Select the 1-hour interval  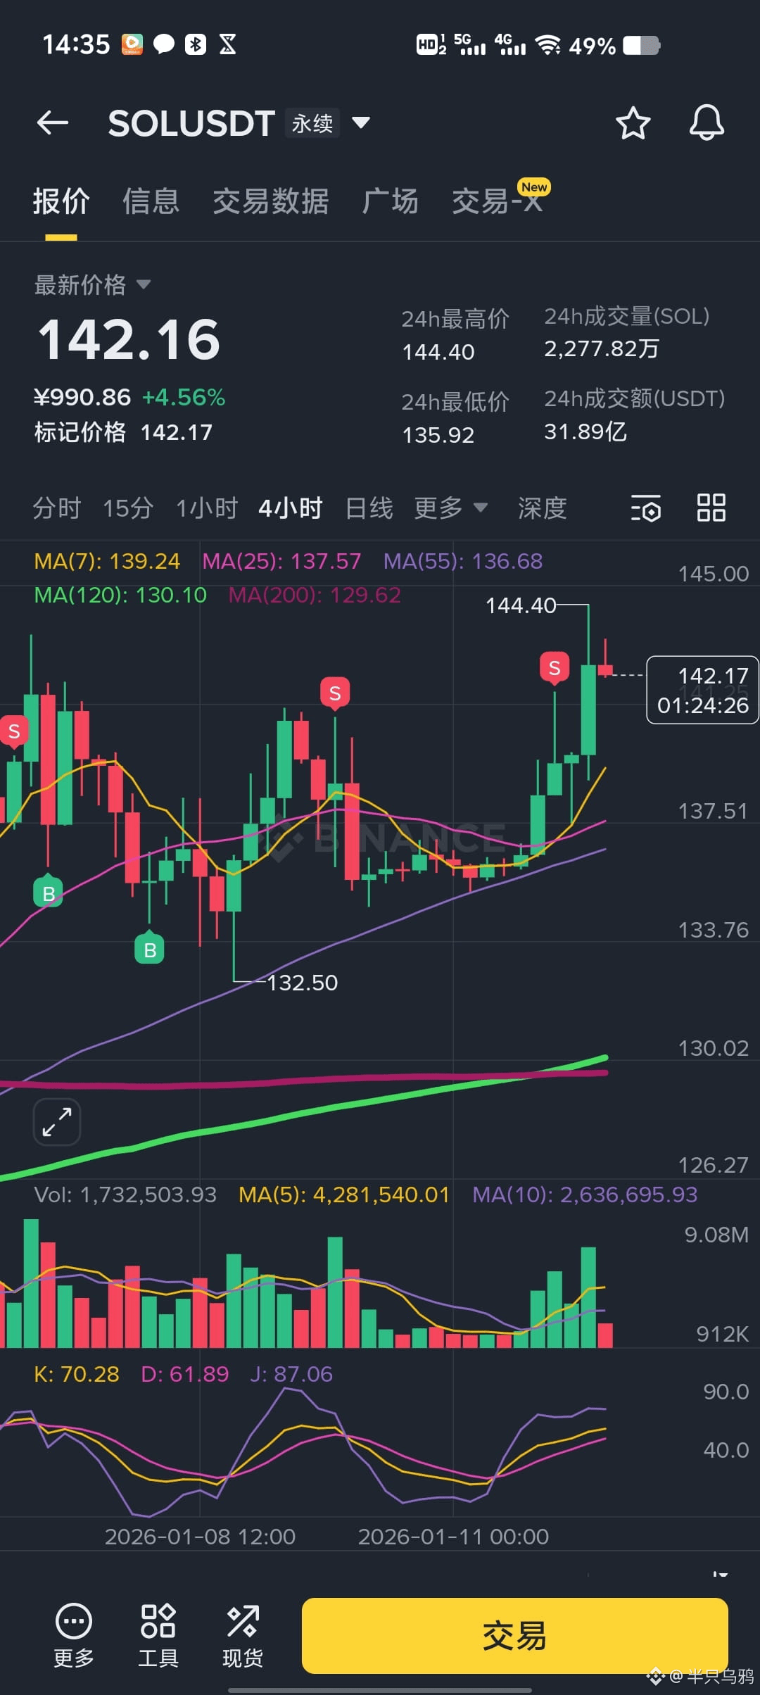click(x=207, y=508)
